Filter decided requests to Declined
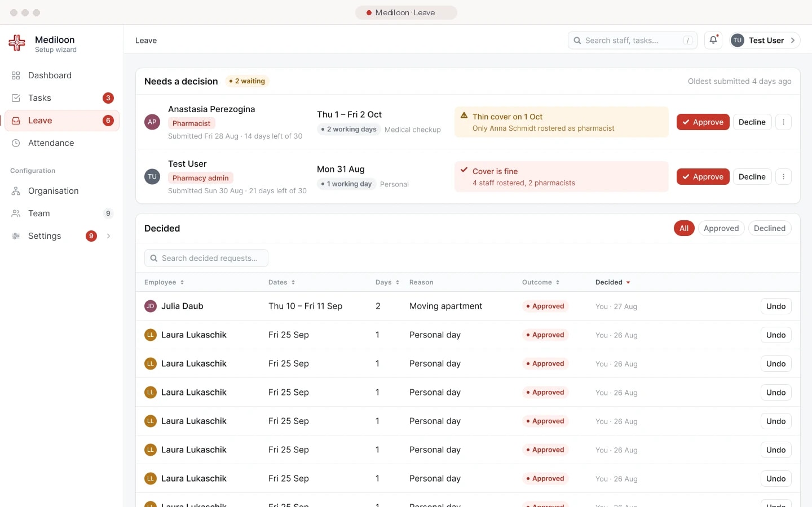Image resolution: width=812 pixels, height=507 pixels. point(770,228)
